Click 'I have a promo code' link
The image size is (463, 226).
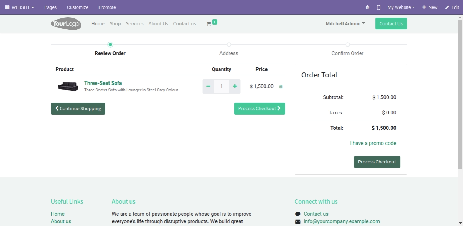click(373, 143)
